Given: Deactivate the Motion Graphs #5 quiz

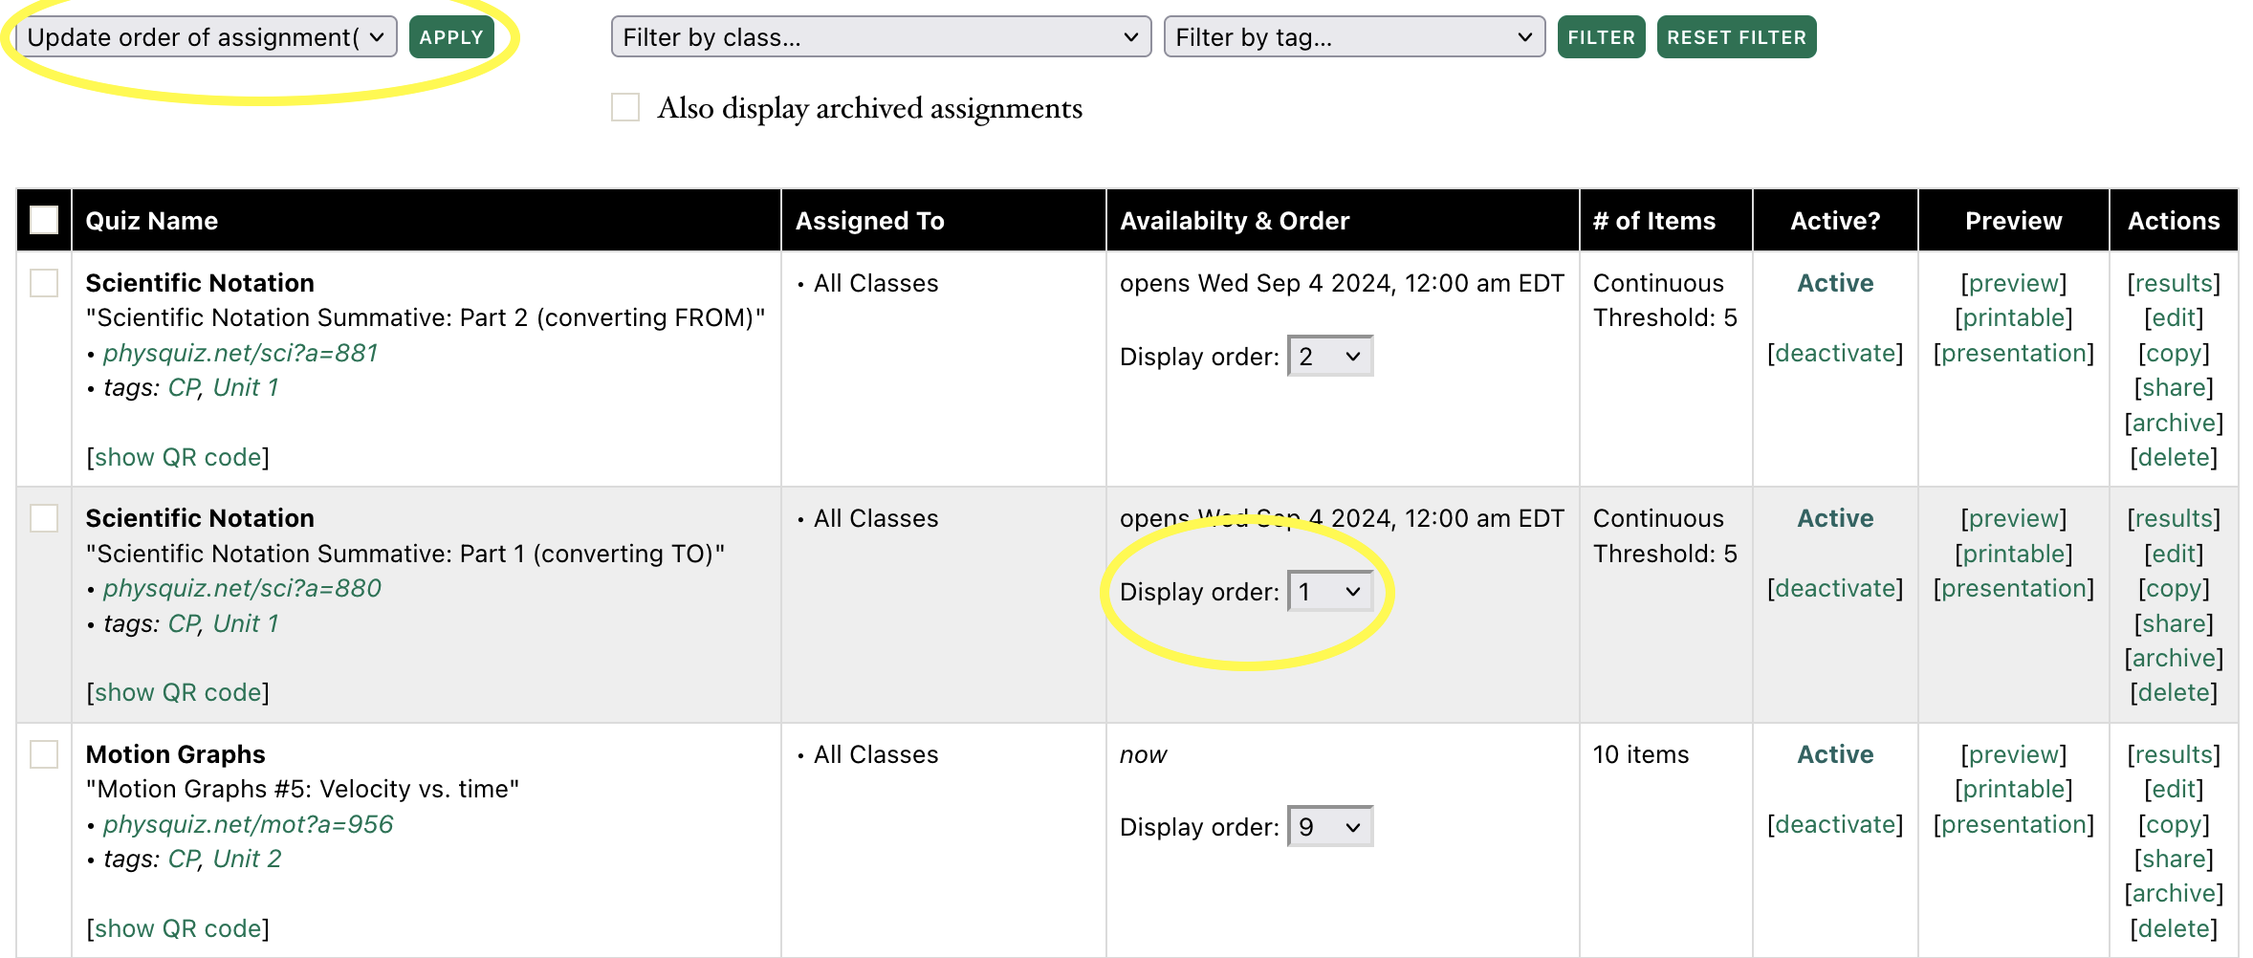Looking at the screenshot, I should pyautogui.click(x=1835, y=824).
